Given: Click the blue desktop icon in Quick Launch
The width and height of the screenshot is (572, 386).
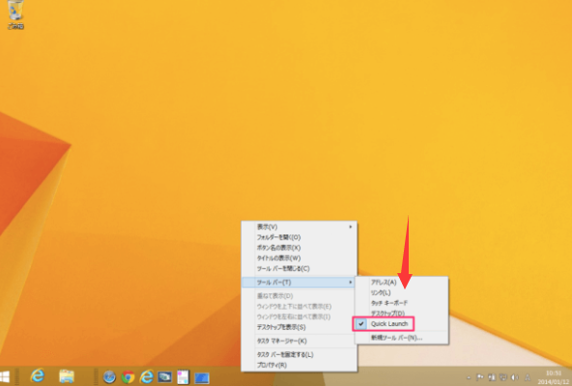Looking at the screenshot, I should (202, 377).
